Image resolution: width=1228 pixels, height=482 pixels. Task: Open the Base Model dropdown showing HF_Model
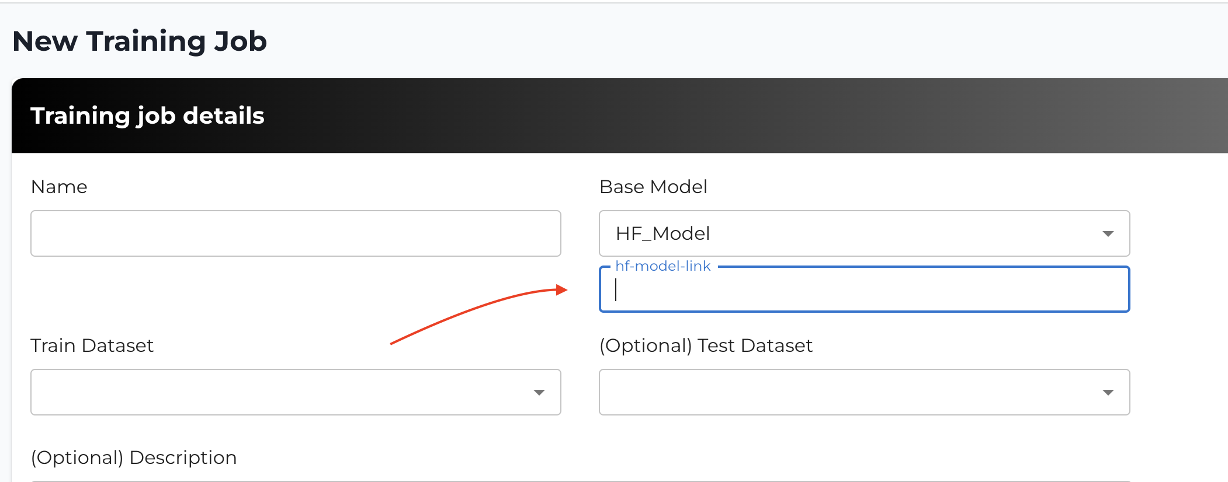coord(865,233)
